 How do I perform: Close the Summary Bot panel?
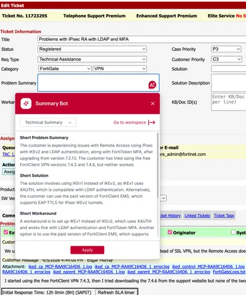point(153,103)
